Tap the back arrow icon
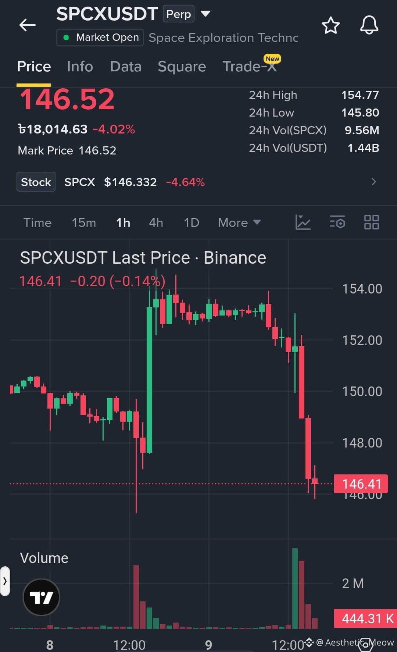 [x=27, y=25]
